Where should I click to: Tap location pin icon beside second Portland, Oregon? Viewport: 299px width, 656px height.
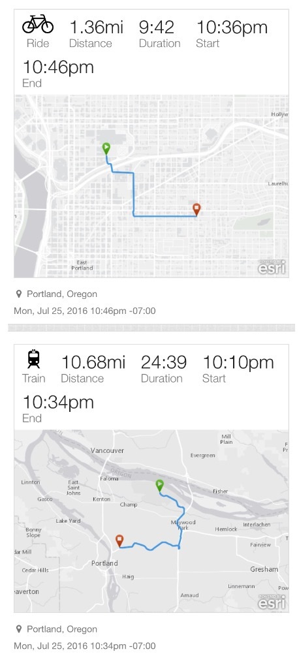(19, 629)
